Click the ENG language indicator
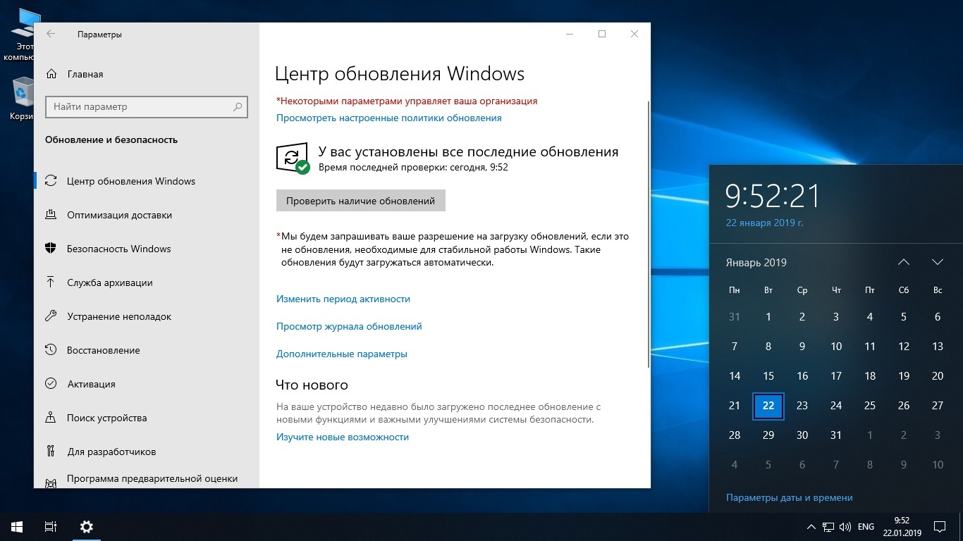 866,527
